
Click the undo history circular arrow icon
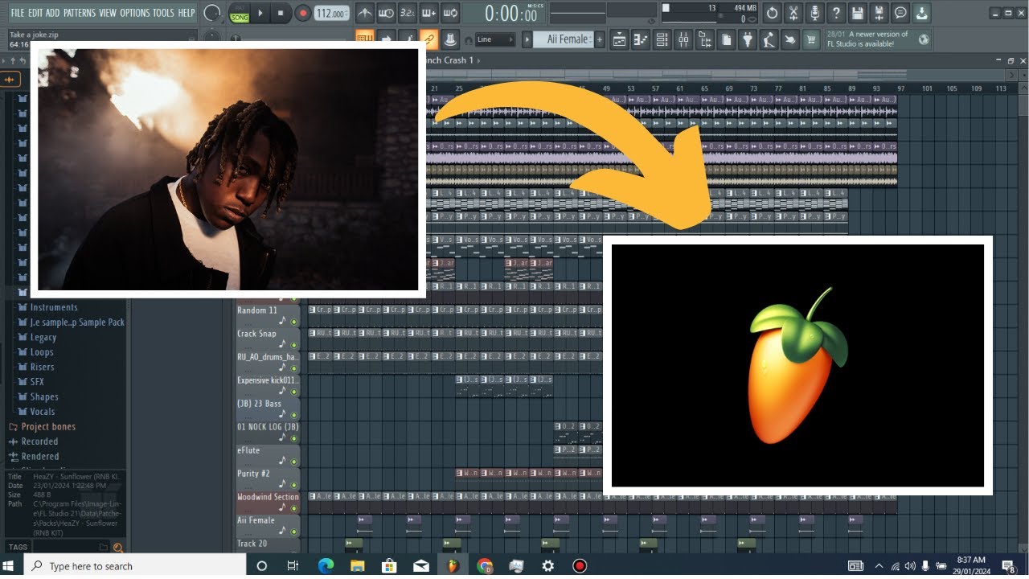click(773, 13)
